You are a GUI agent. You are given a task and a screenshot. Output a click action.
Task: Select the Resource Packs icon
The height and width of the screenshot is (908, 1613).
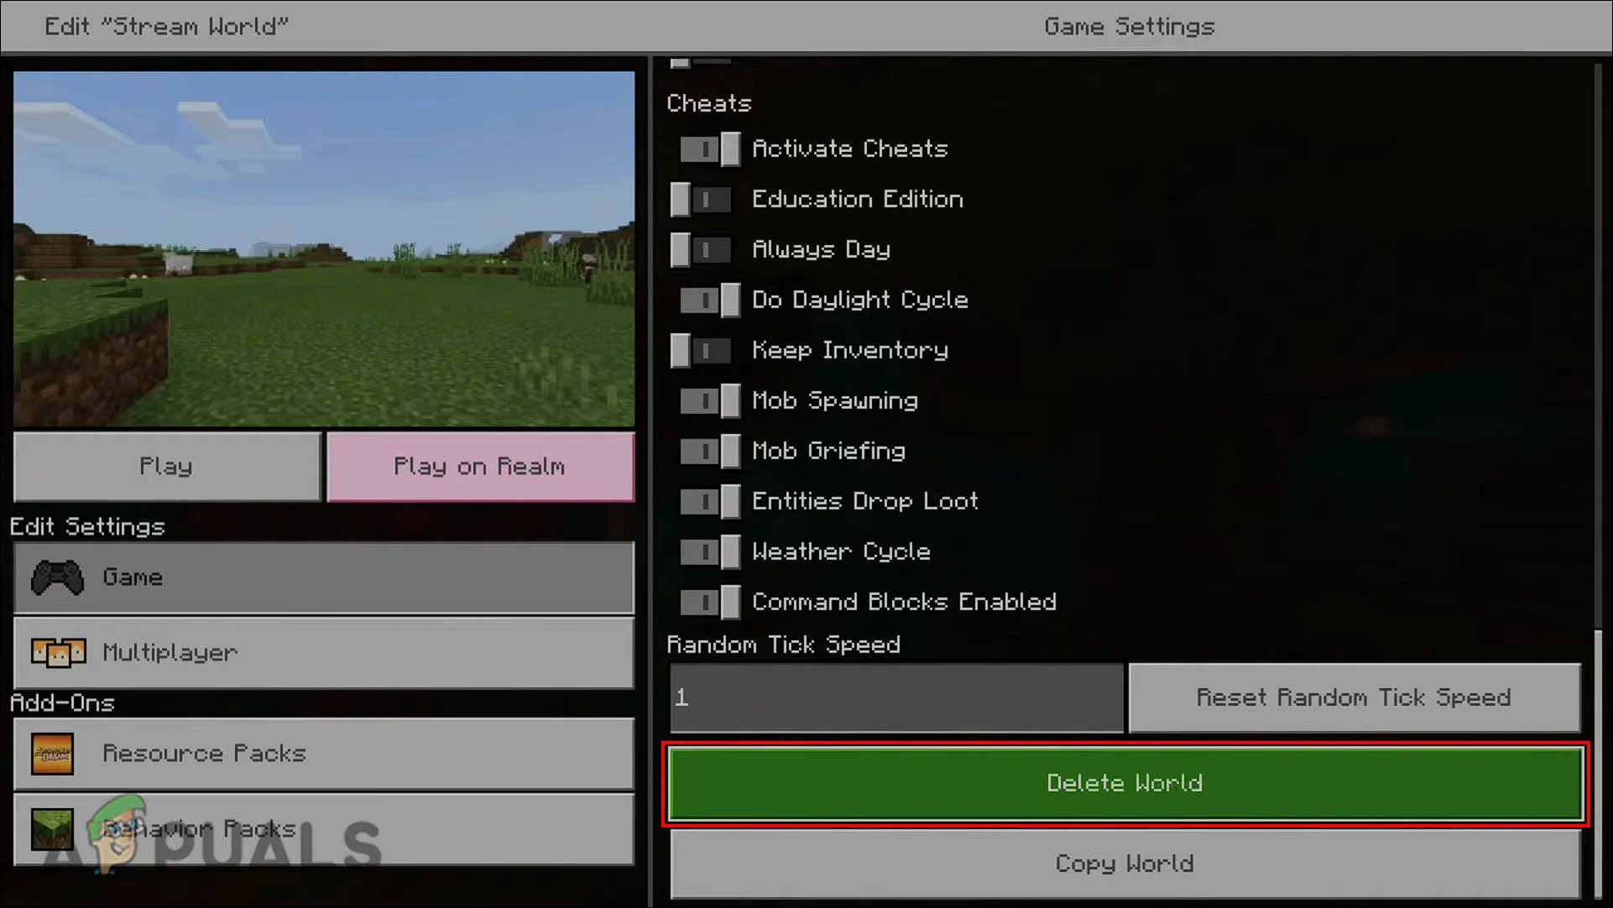point(54,753)
